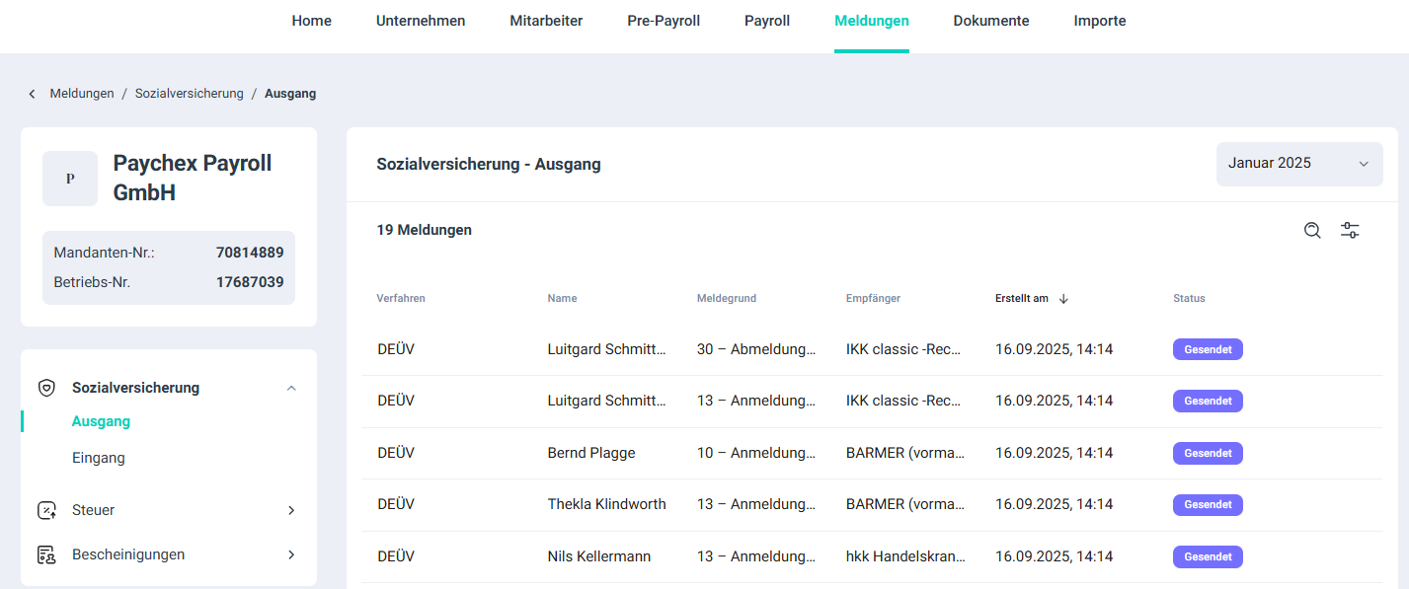
Task: Open the Mitarbeiter tab
Action: pos(546,21)
